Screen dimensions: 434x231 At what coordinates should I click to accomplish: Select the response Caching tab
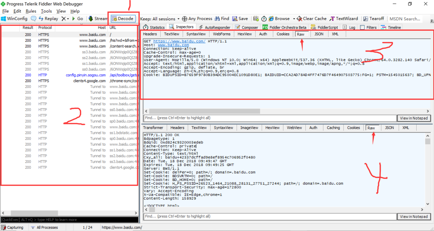(x=333, y=128)
